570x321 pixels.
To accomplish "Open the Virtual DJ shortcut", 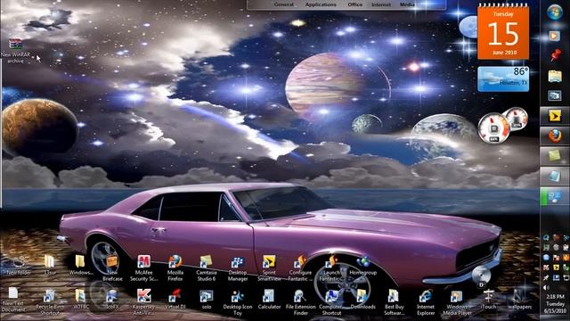I will tap(175, 300).
